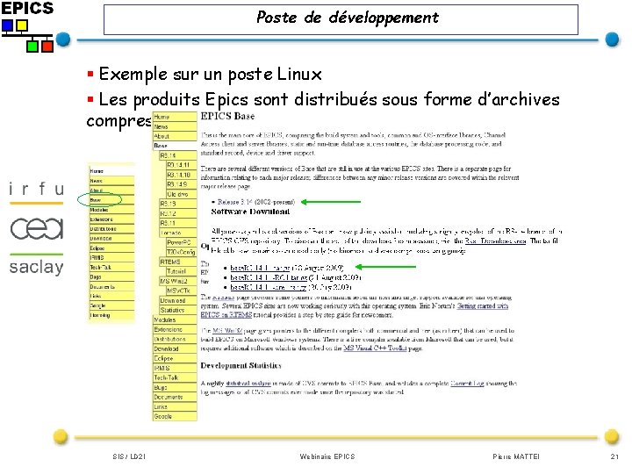Open Distributions in the small collapsed menu
The width and height of the screenshot is (632, 474).
click(111, 229)
